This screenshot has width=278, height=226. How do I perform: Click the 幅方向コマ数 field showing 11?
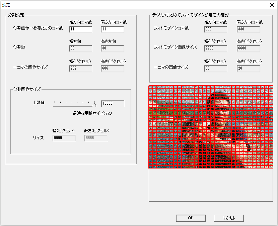point(80,29)
